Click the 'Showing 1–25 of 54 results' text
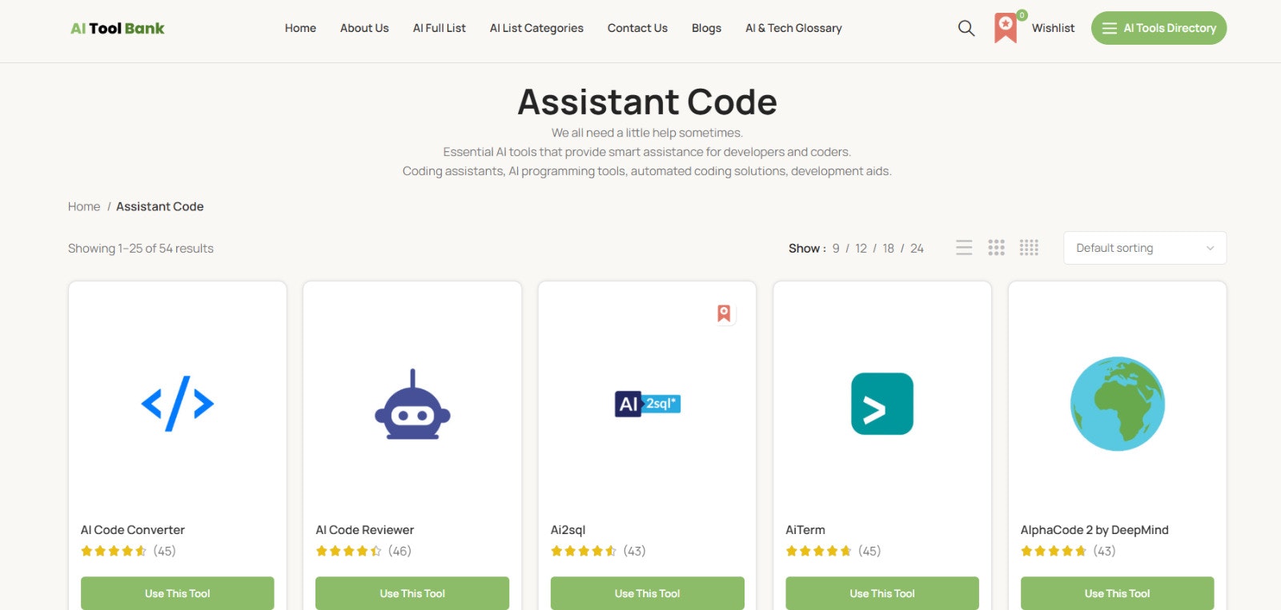1281x610 pixels. click(141, 249)
